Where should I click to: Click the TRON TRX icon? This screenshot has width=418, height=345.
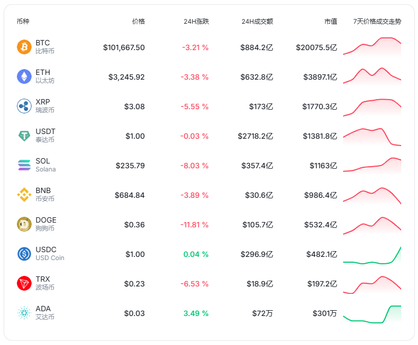point(24,283)
